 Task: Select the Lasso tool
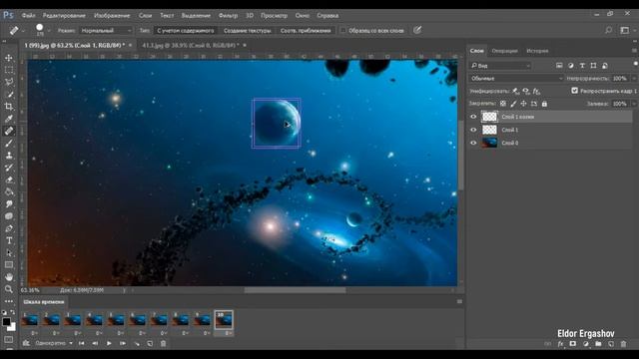9,82
